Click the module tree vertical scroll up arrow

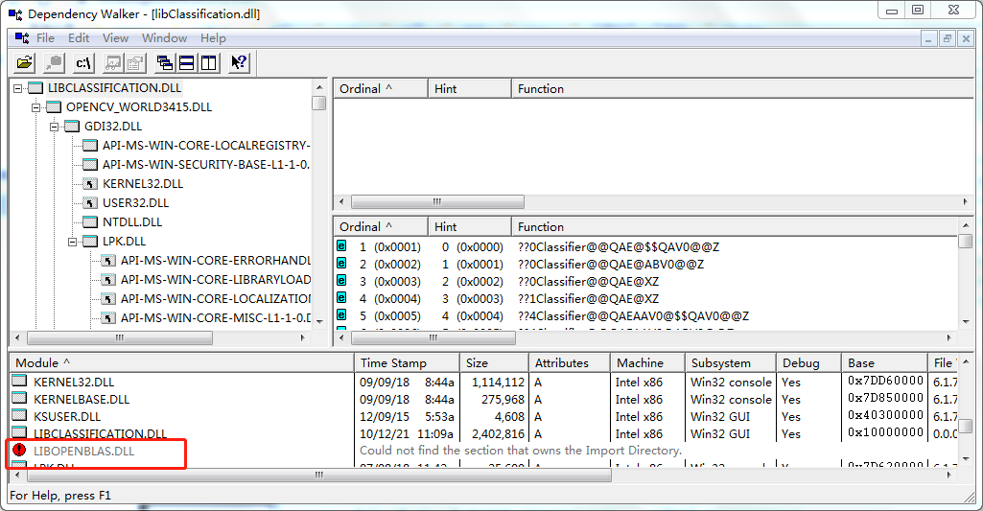pyautogui.click(x=319, y=88)
